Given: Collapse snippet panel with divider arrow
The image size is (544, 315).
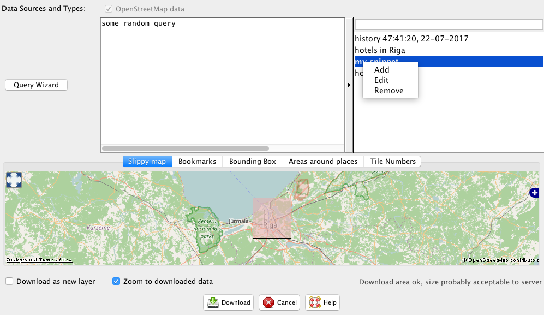Looking at the screenshot, I should 349,85.
